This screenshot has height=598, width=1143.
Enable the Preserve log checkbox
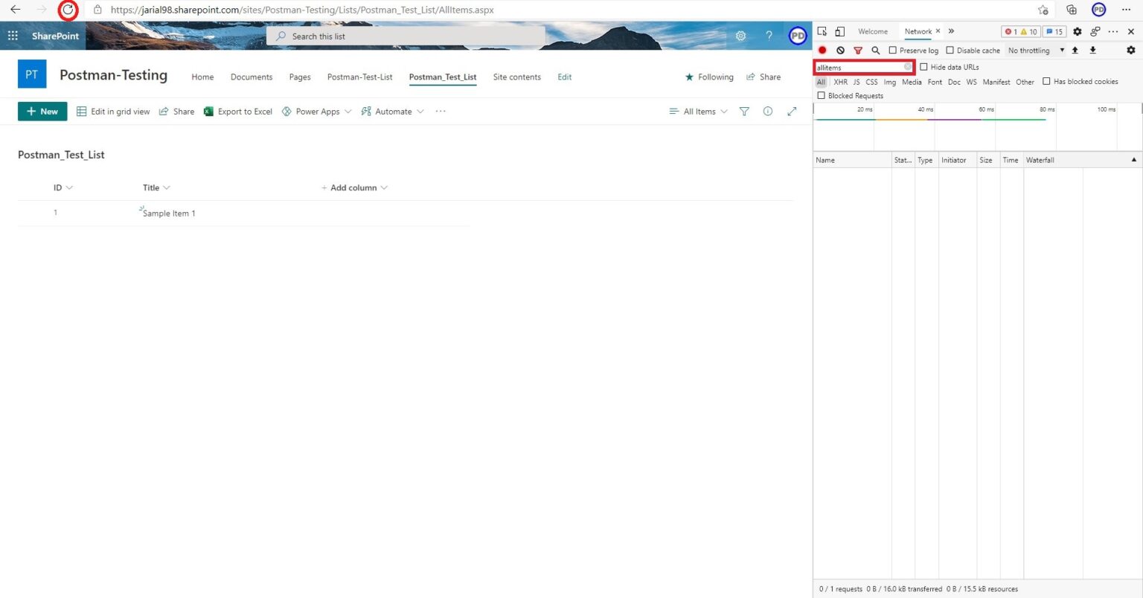(x=893, y=50)
